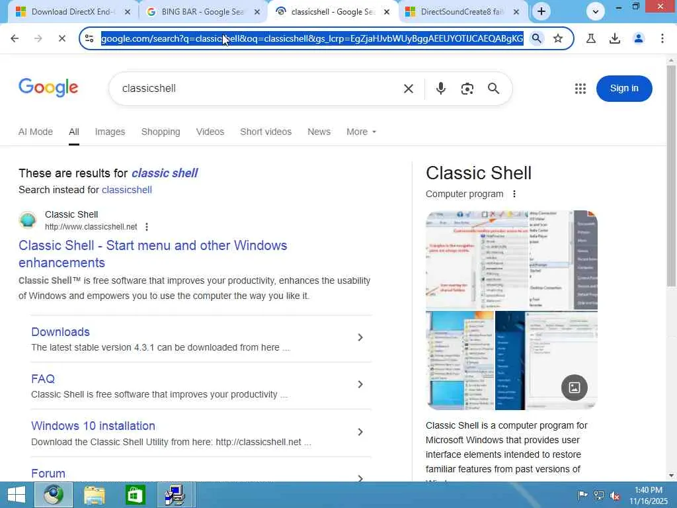Expand the More search filters dropdown
677x508 pixels.
[x=361, y=132]
